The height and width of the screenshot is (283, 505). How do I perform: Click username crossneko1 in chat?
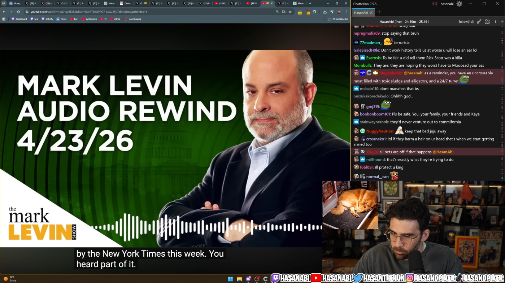376,139
